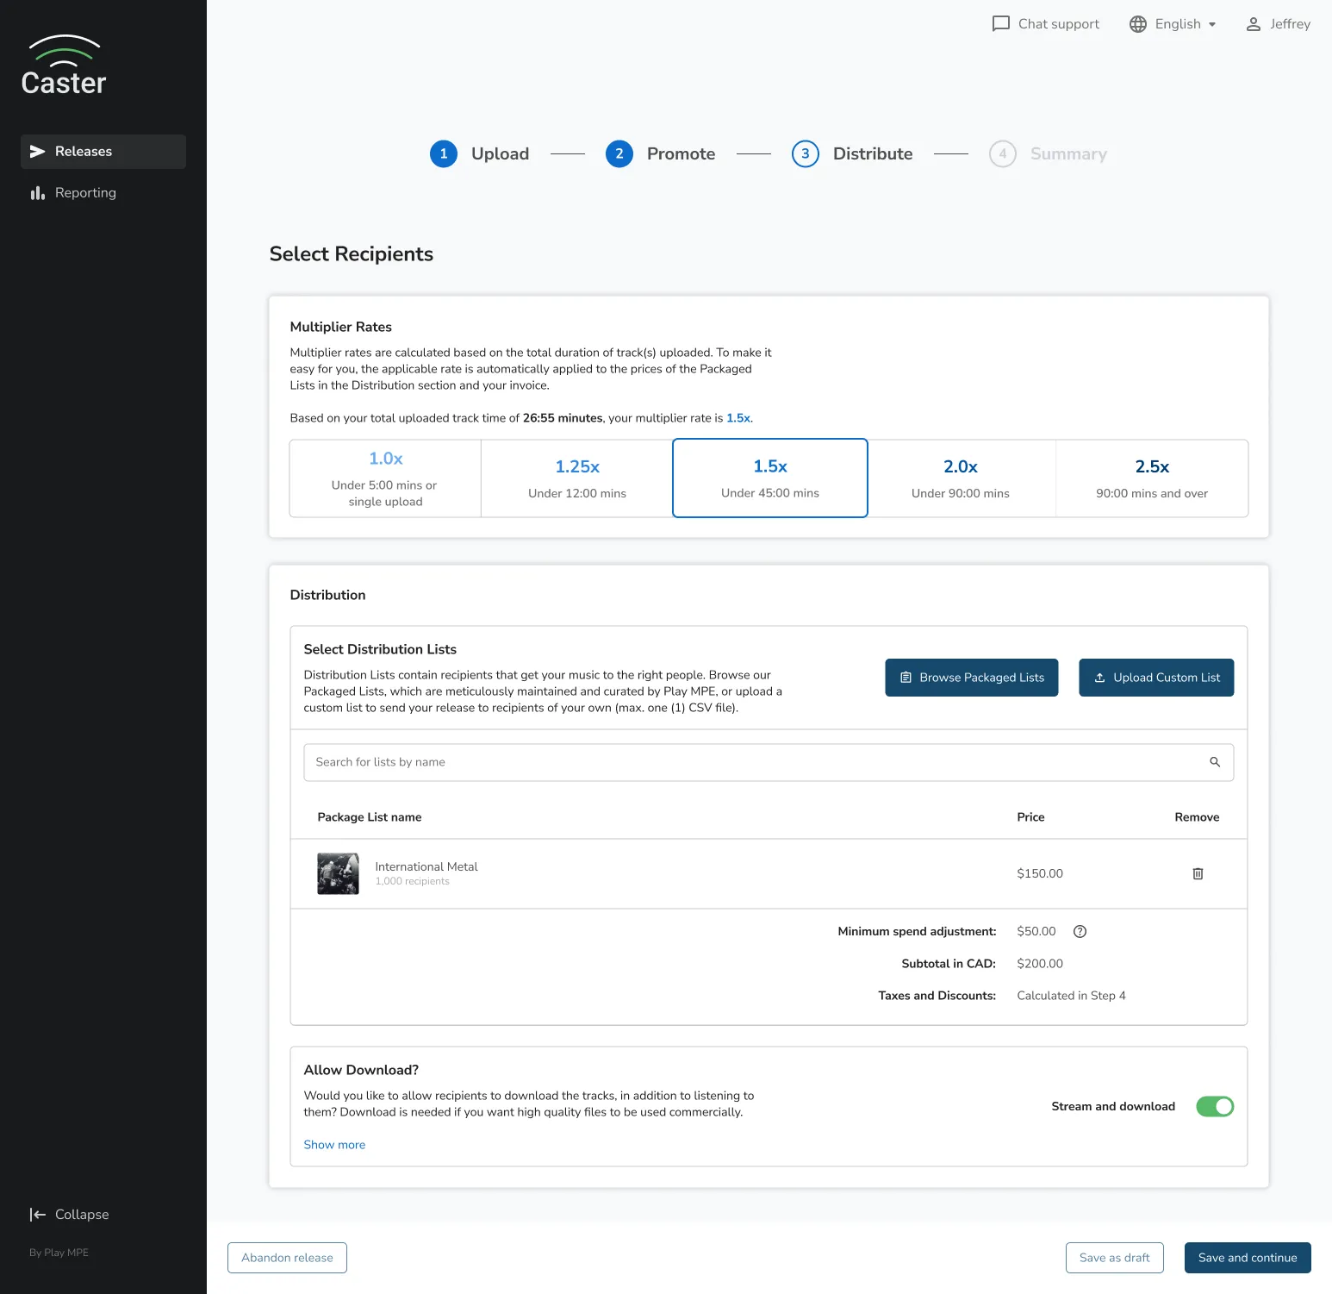The image size is (1332, 1294).
Task: Click the globe language icon
Action: pyautogui.click(x=1137, y=23)
